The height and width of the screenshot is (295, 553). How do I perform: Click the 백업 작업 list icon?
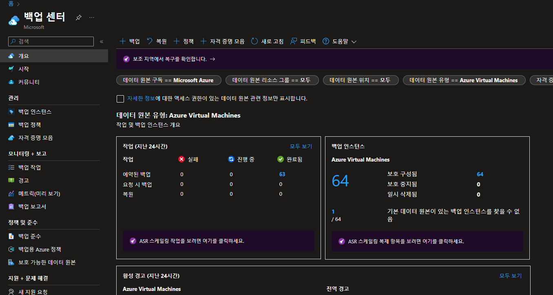pyautogui.click(x=11, y=168)
